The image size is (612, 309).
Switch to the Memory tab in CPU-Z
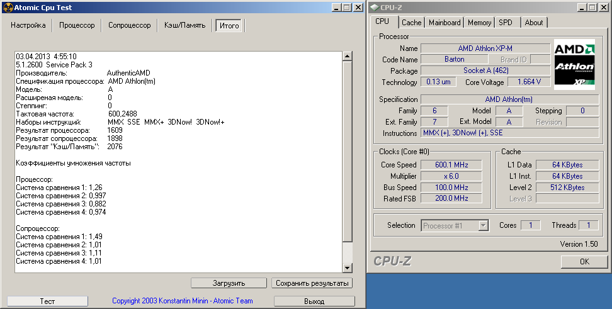point(479,23)
